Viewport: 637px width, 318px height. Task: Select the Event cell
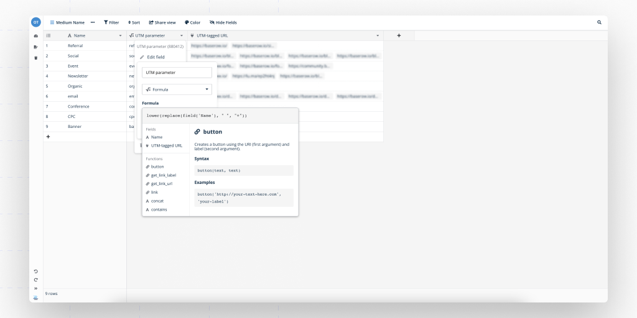95,66
